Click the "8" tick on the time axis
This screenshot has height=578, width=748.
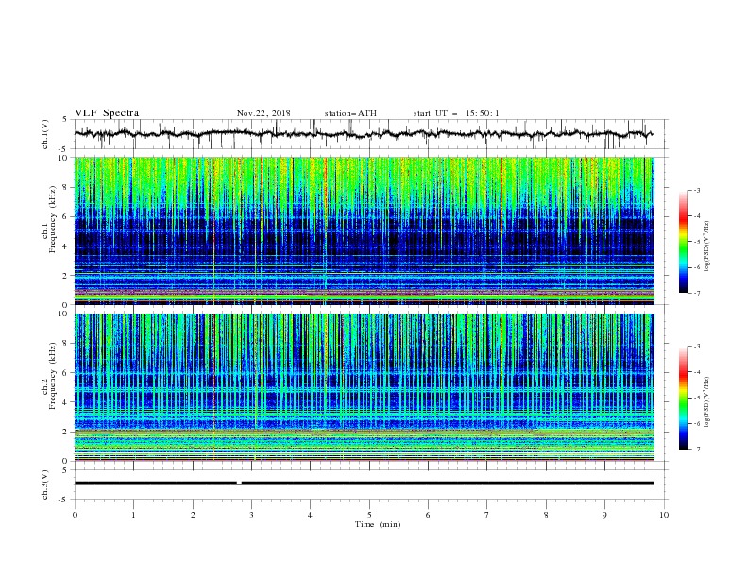click(x=546, y=515)
